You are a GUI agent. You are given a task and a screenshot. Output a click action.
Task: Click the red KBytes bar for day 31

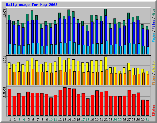point(147,108)
